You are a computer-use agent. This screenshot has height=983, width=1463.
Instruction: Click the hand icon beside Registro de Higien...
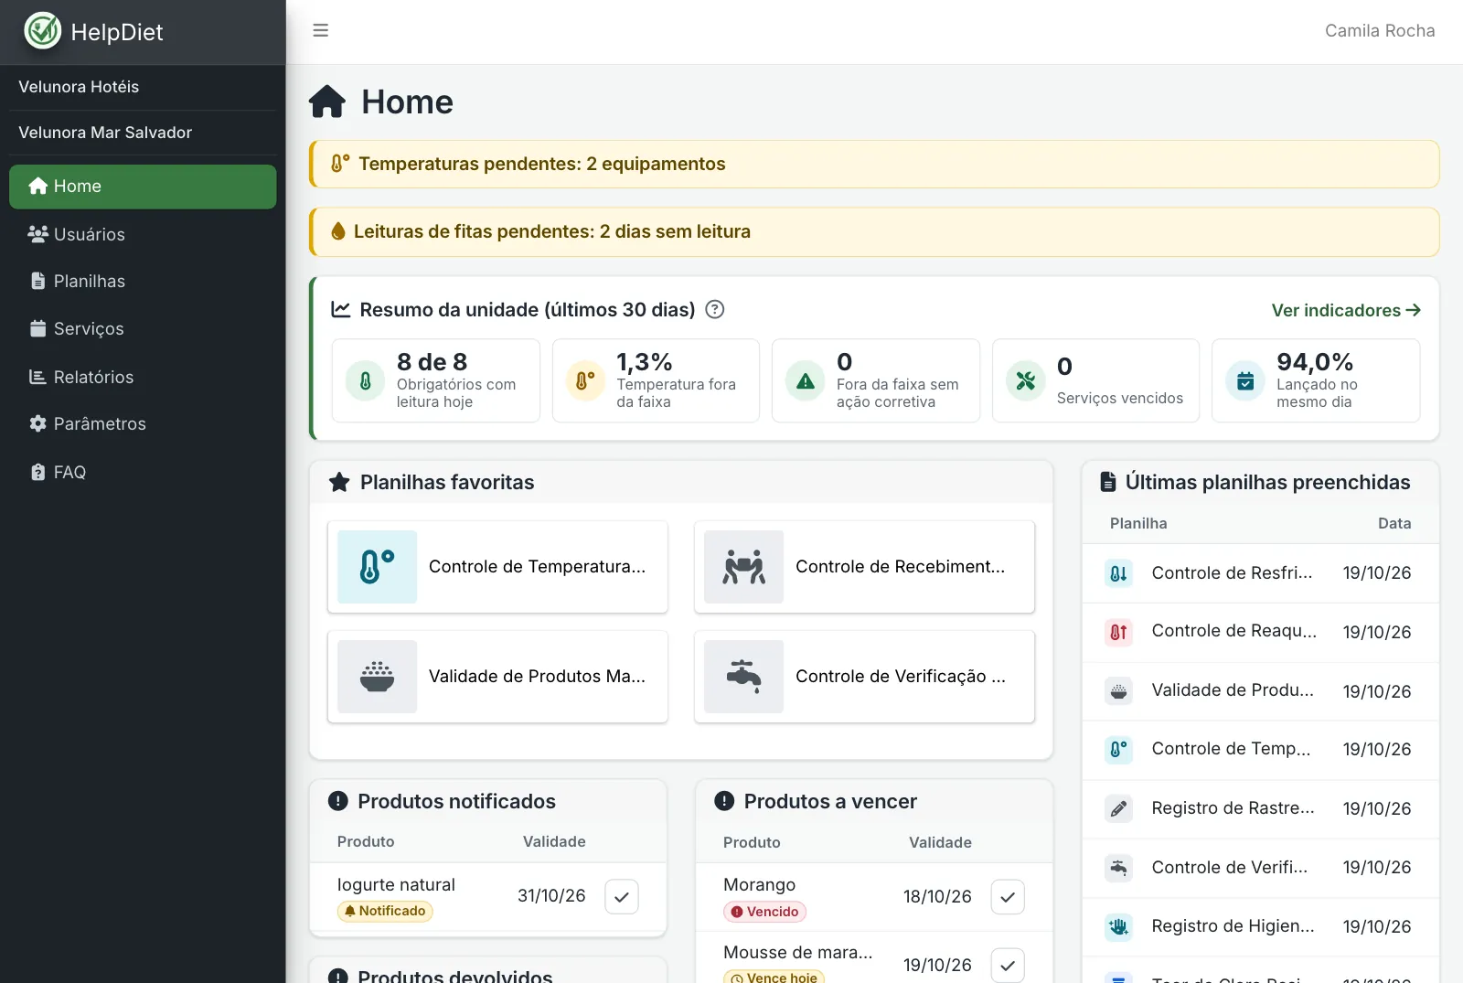pyautogui.click(x=1118, y=926)
